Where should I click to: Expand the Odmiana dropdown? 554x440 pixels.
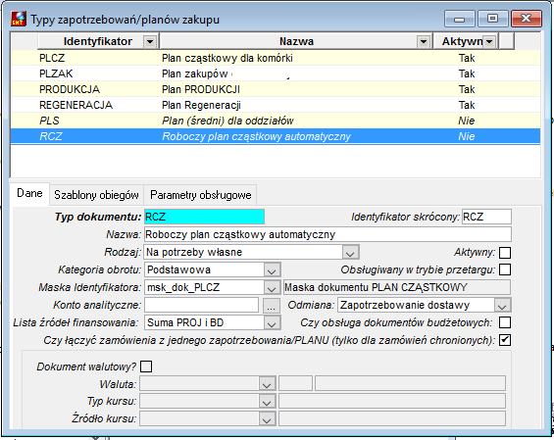point(502,306)
